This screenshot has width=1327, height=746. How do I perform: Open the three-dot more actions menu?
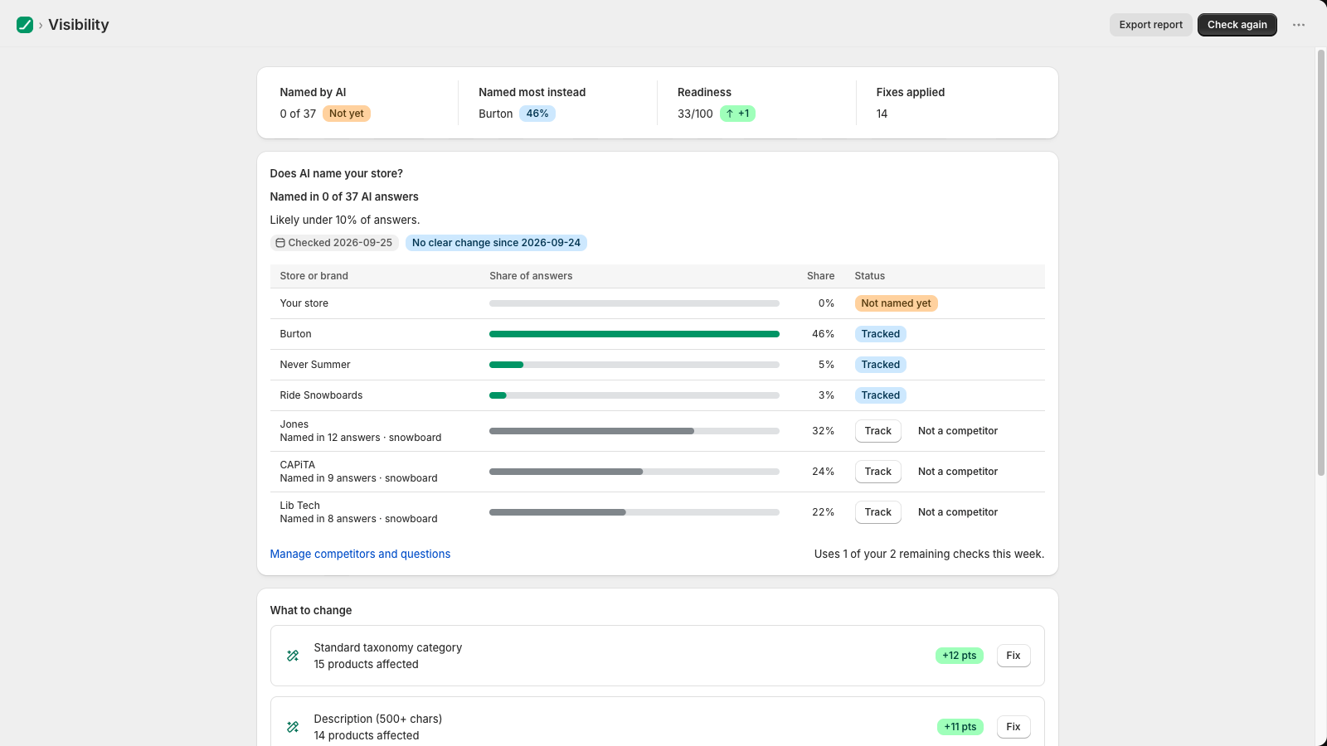[x=1299, y=25]
